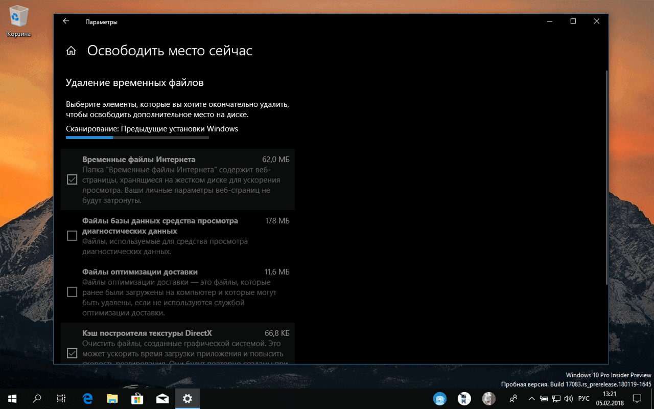This screenshot has width=654, height=409.
Task: Click the Cortana bot icon in the tray
Action: (439, 398)
